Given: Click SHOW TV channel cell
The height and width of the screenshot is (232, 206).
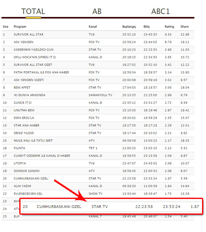Looking at the screenshot, I should [95, 194].
